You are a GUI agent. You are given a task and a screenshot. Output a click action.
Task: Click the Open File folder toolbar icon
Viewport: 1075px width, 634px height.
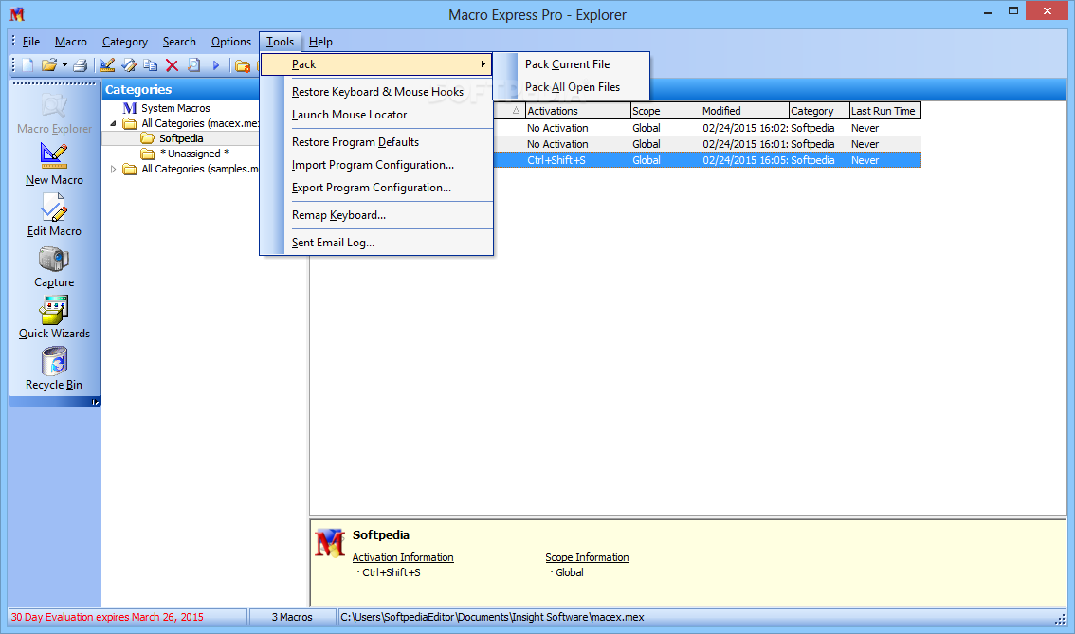48,65
